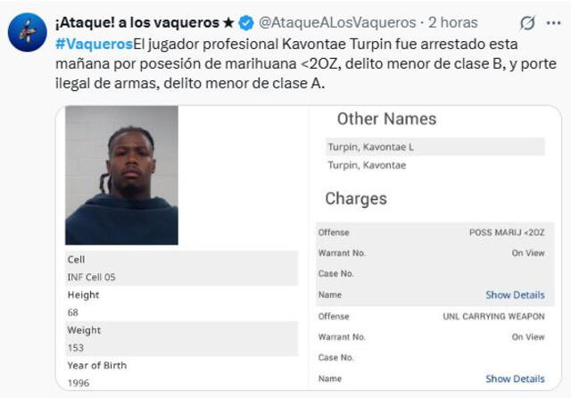Click the @AtaqueALosVaqueros handle
Viewport: 571px width, 398px height.
[336, 22]
